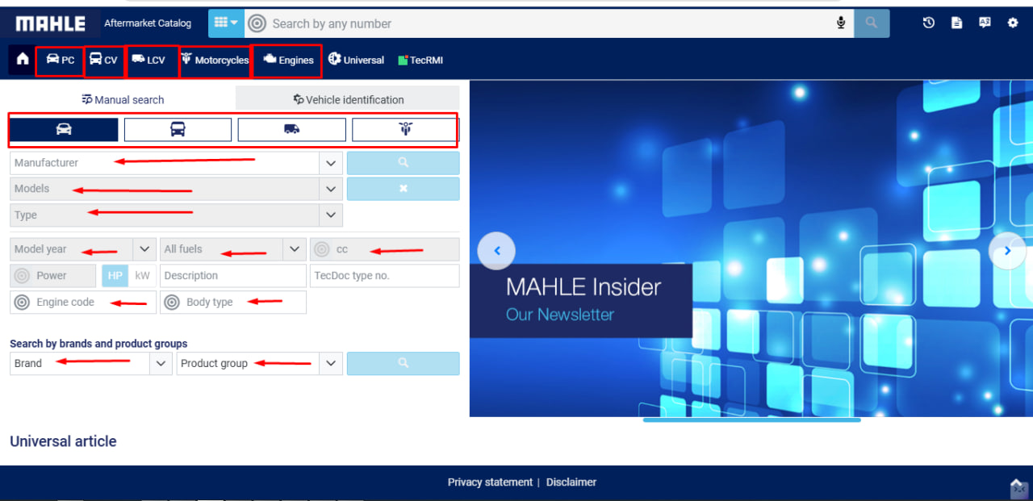Viewport: 1033px width, 501px height.
Task: Click the top magnifier search button
Action: pyautogui.click(x=872, y=23)
